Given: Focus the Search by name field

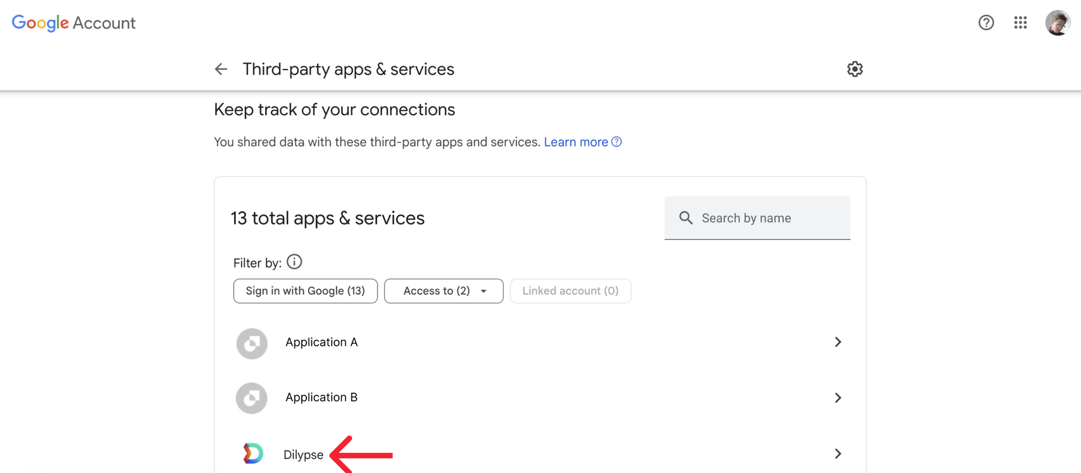Looking at the screenshot, I should [757, 218].
